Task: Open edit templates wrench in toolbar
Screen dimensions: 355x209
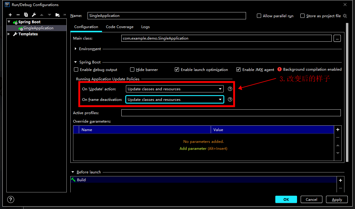Action: click(34, 15)
